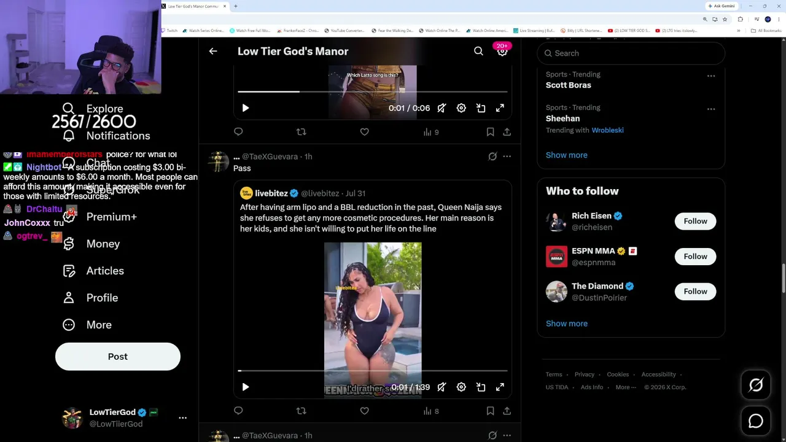
Task: Open the browser Extensions puzzle icon
Action: [x=741, y=19]
